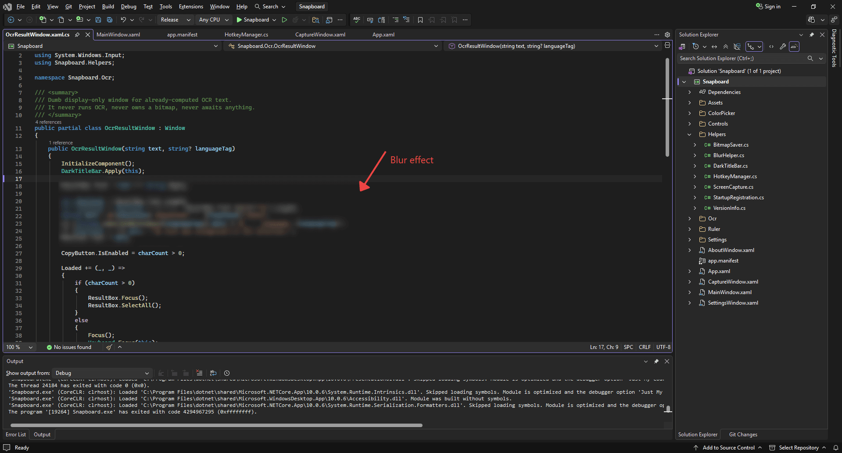Switch to the HotkeyManager.cs tab
Screen dimensions: 842x453
246,35
